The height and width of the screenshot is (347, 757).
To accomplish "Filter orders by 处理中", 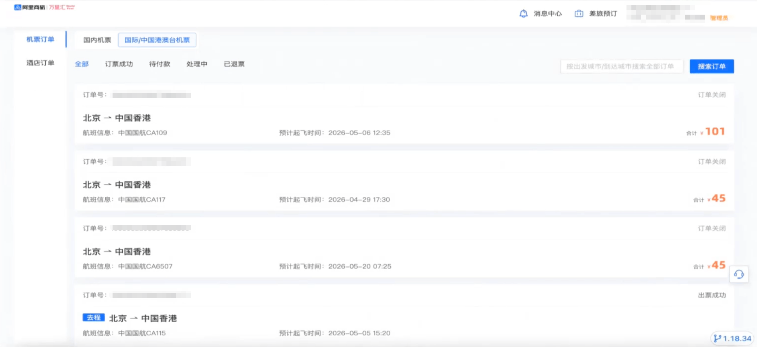I will pyautogui.click(x=197, y=64).
